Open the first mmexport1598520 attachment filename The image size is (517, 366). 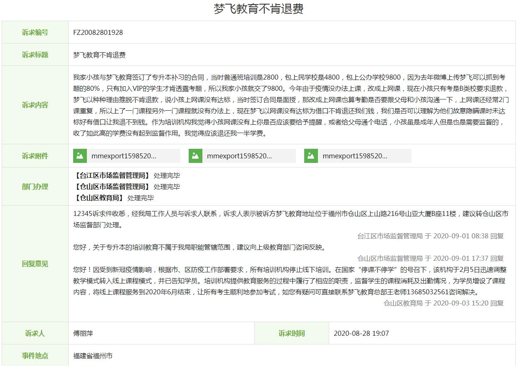124,156
